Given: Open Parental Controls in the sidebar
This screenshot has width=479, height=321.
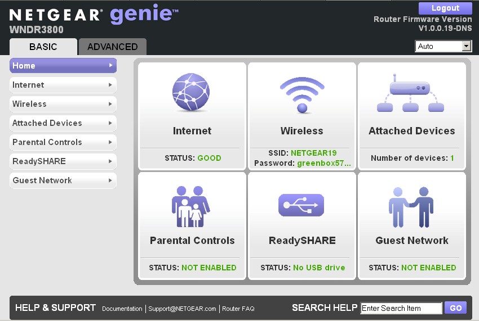Looking at the screenshot, I should coord(63,142).
